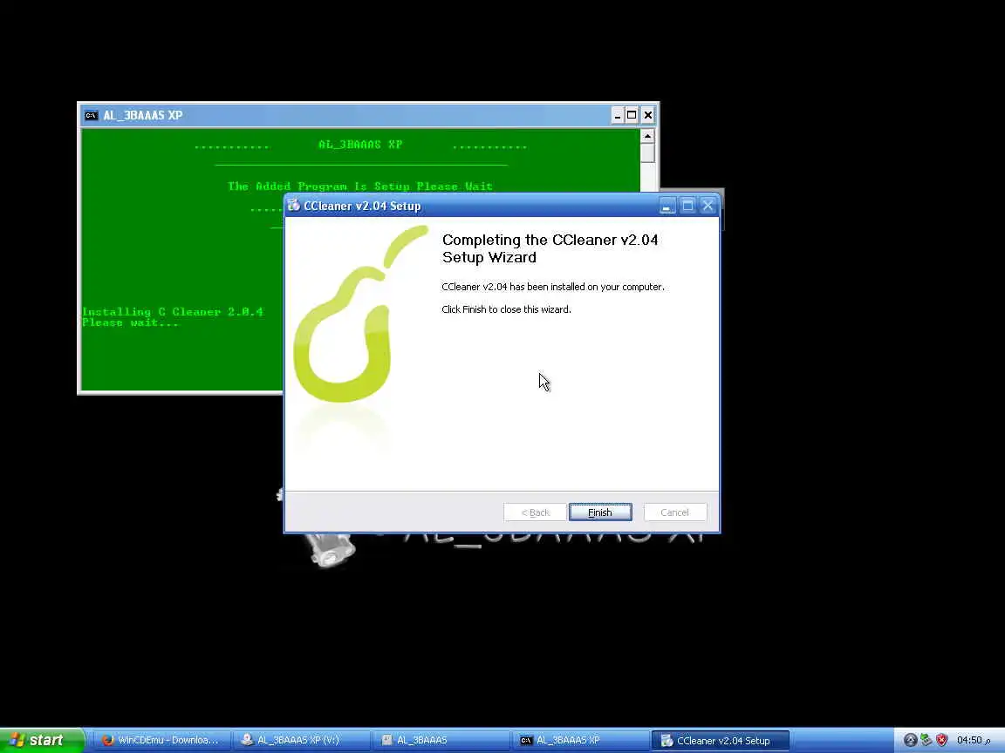Click the green arrows tray icon
Viewport: 1005px width, 753px height.
(x=926, y=740)
